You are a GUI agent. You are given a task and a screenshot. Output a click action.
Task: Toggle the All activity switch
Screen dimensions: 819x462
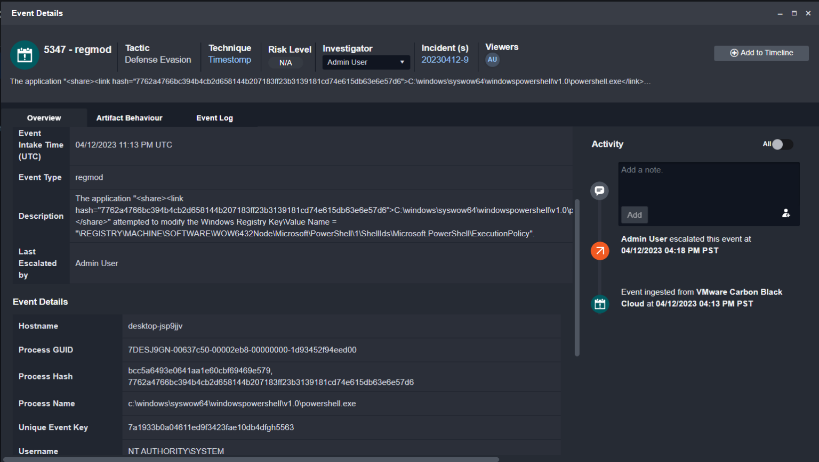[782, 144]
